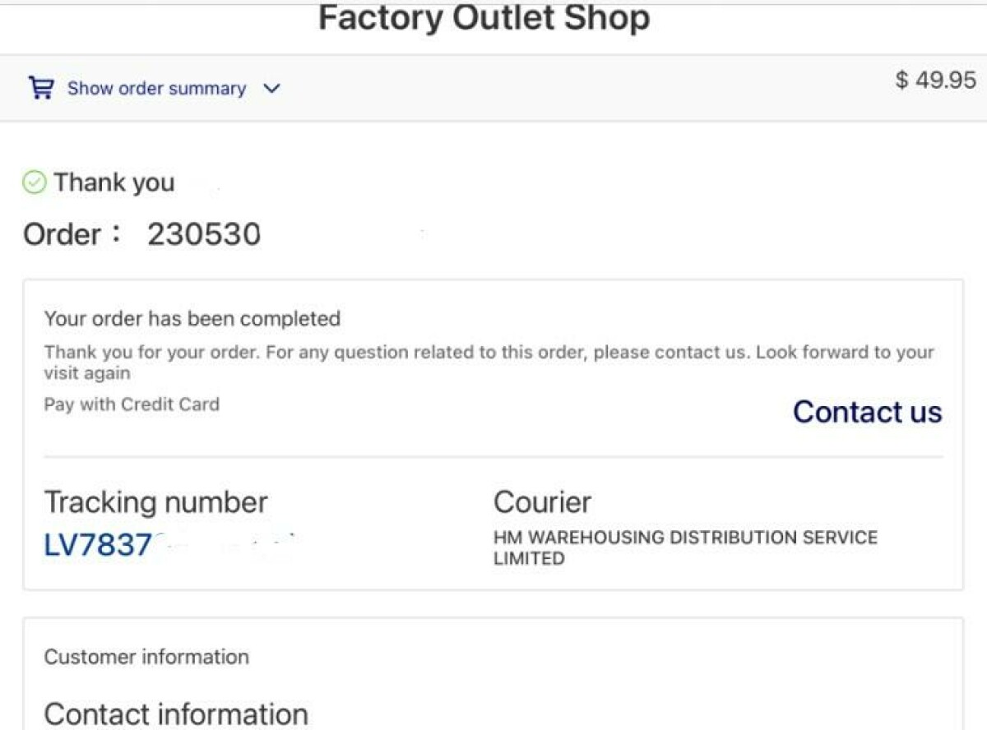987x730 pixels.
Task: Click the top header bar beside the cart
Action: click(x=576, y=89)
